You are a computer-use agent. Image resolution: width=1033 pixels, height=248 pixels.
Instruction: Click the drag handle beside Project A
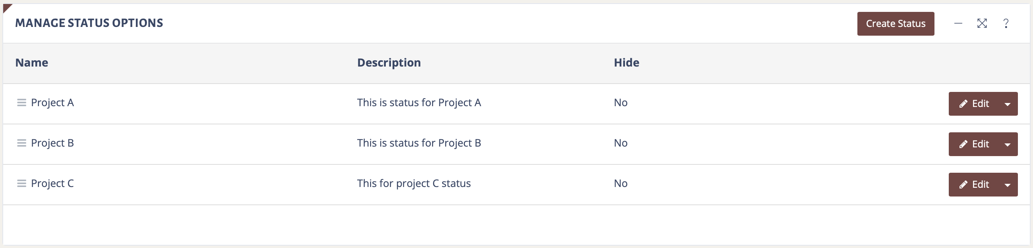[x=21, y=103]
